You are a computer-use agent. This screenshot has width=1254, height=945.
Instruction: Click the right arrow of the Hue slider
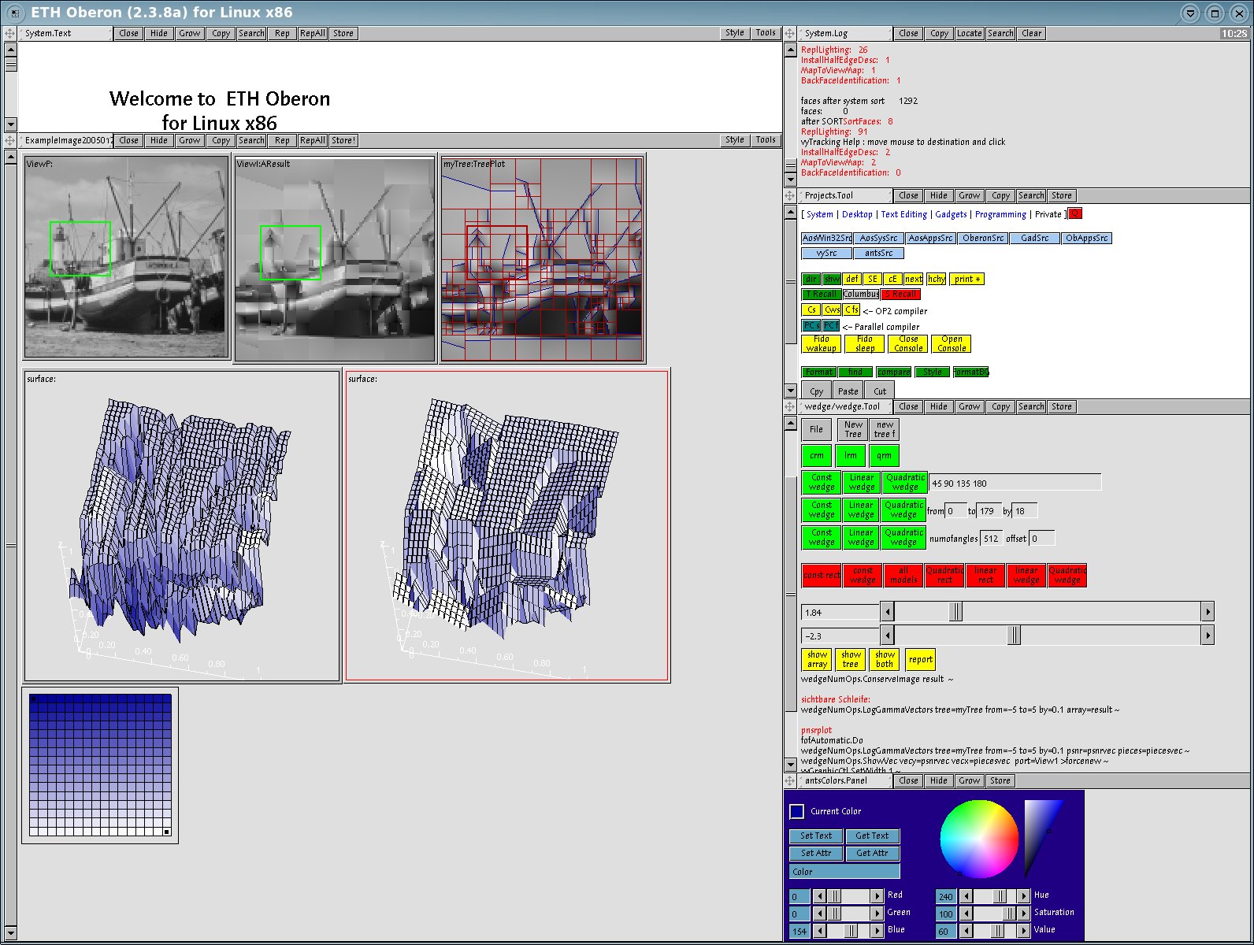click(1023, 895)
